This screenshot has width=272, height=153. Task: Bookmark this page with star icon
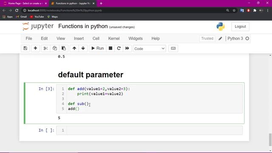click(234, 10)
